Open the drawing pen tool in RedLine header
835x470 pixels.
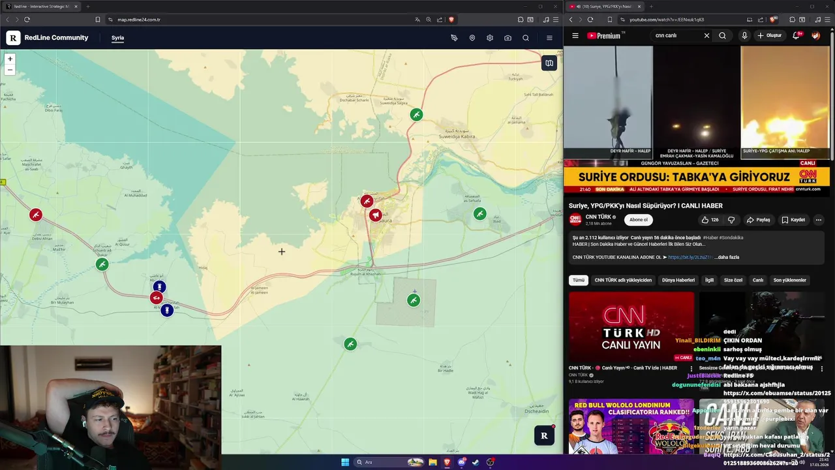pyautogui.click(x=454, y=38)
